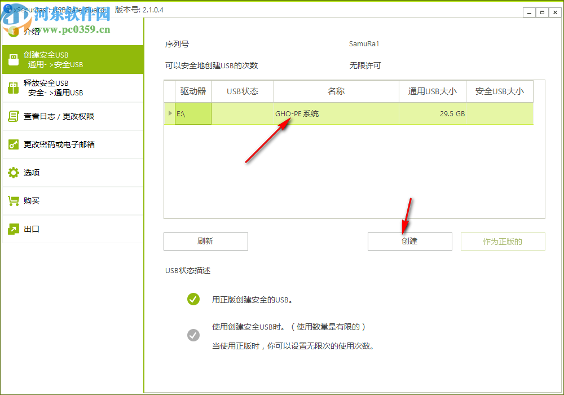Click the 名称 column header

[336, 91]
